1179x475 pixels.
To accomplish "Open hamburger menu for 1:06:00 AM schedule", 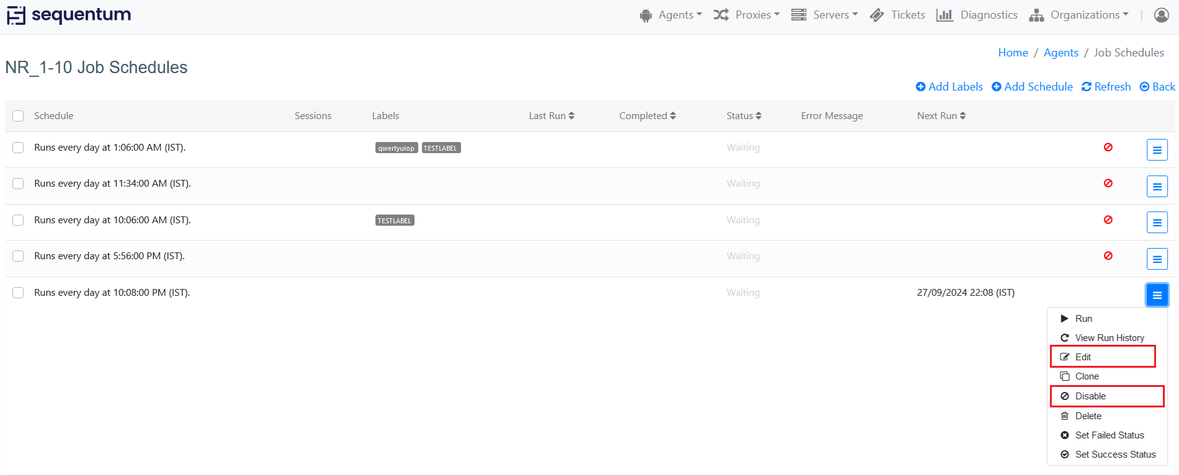I will 1157,150.
